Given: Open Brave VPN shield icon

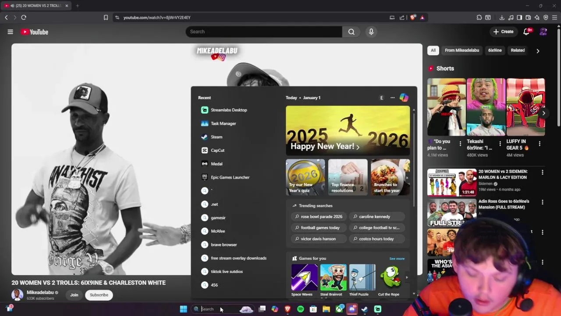Looking at the screenshot, I should click(x=546, y=18).
